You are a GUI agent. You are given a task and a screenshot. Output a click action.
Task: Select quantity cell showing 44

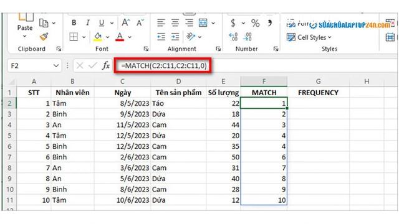(x=223, y=125)
